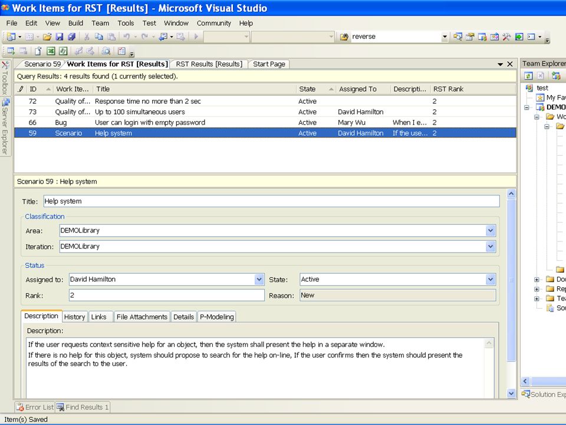The height and width of the screenshot is (425, 566).
Task: Open the Toolbox hammer-and-wrench icon
Action: [506, 37]
